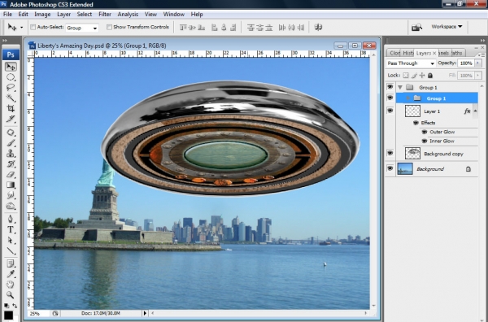The image size is (488, 322).
Task: Select the Hand tool
Action: [11, 285]
